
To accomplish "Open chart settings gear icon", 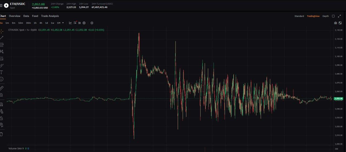I will tap(84, 23).
